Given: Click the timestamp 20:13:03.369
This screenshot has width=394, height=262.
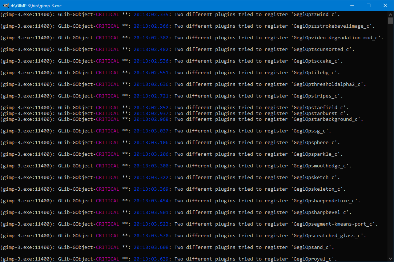Looking at the screenshot, I should click(x=151, y=189).
